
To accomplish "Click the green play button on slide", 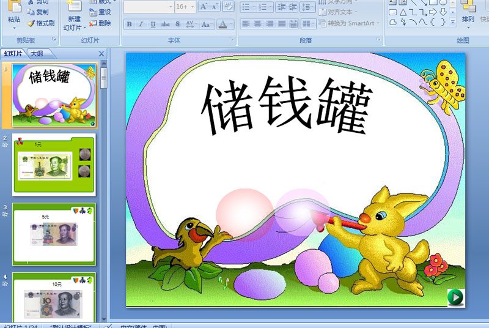I will point(455,297).
